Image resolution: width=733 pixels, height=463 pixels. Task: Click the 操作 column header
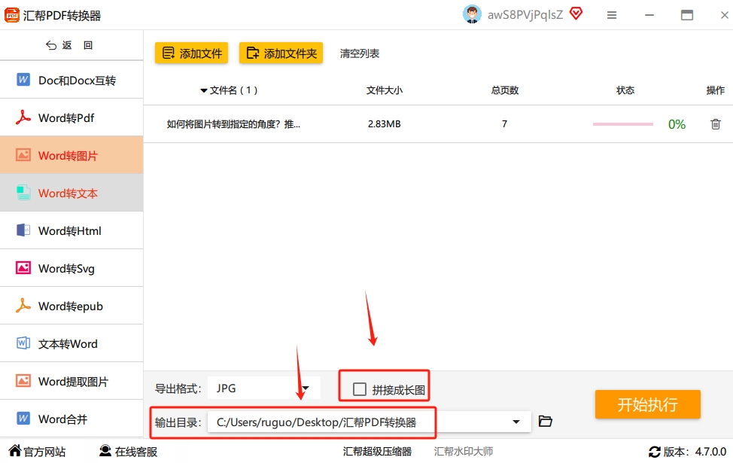[x=715, y=90]
